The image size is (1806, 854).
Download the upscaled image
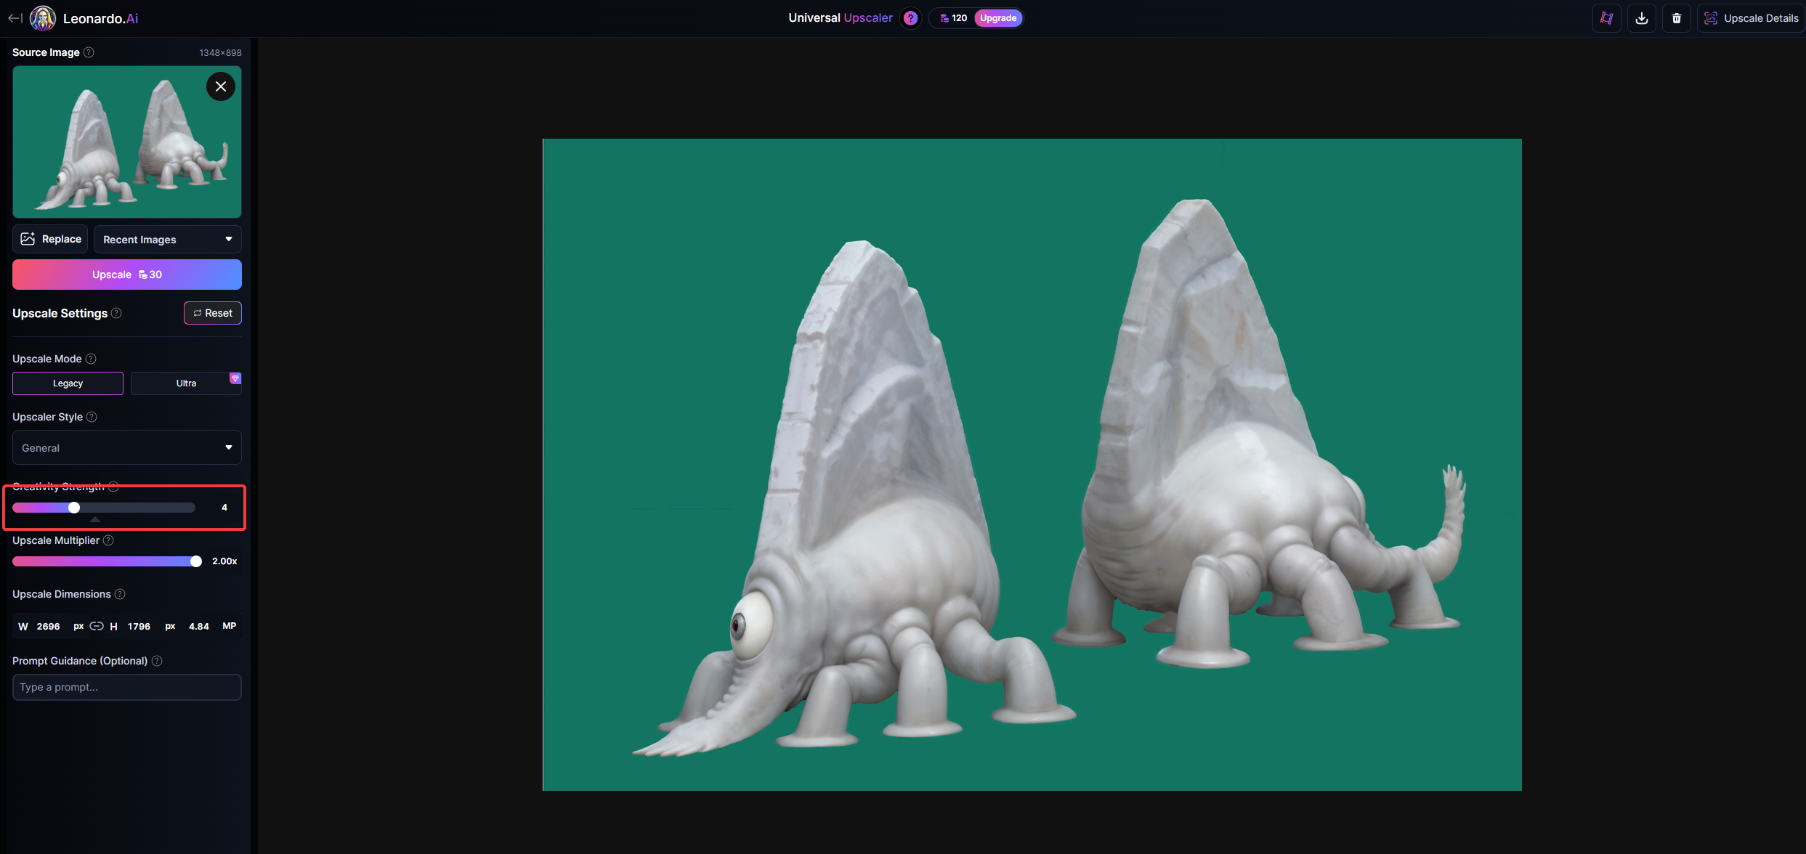1641,18
